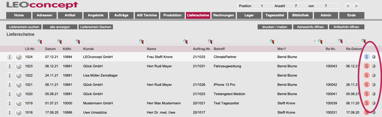Click the Ende tab to exit
This screenshot has width=382, height=117.
(352, 15)
